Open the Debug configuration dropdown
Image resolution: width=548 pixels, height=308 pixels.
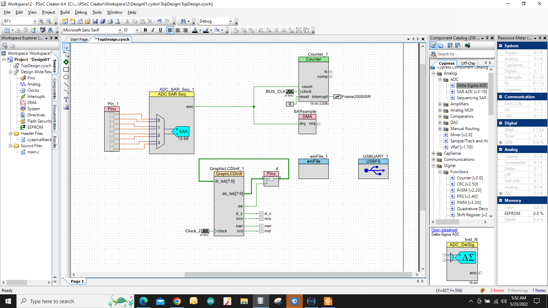pos(231,21)
